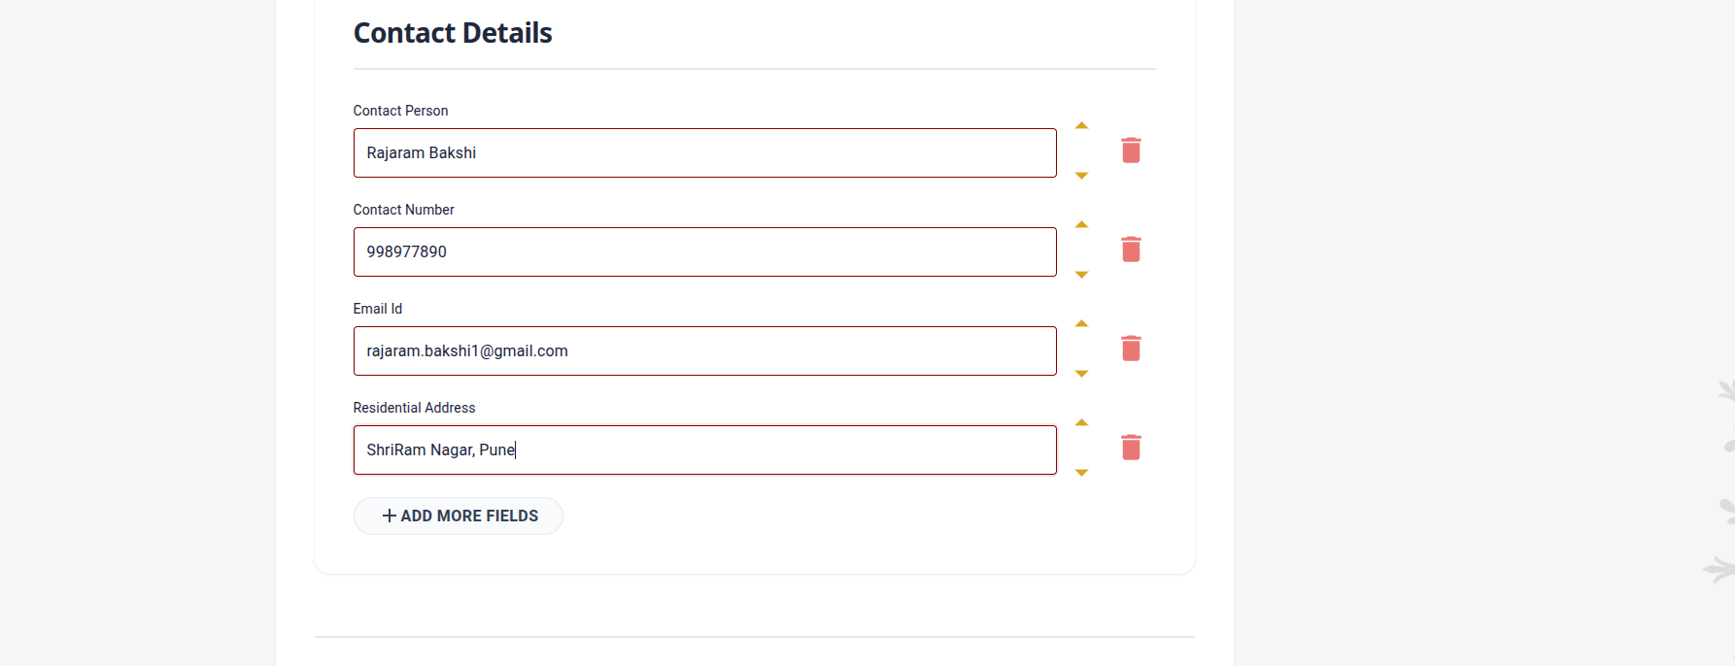1735x666 pixels.
Task: Place cursor in Residential Address field
Action: [x=704, y=450]
